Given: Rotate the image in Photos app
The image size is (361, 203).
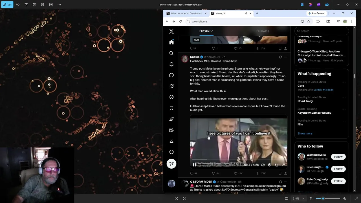Looking at the screenshot, I should click(x=18, y=5).
